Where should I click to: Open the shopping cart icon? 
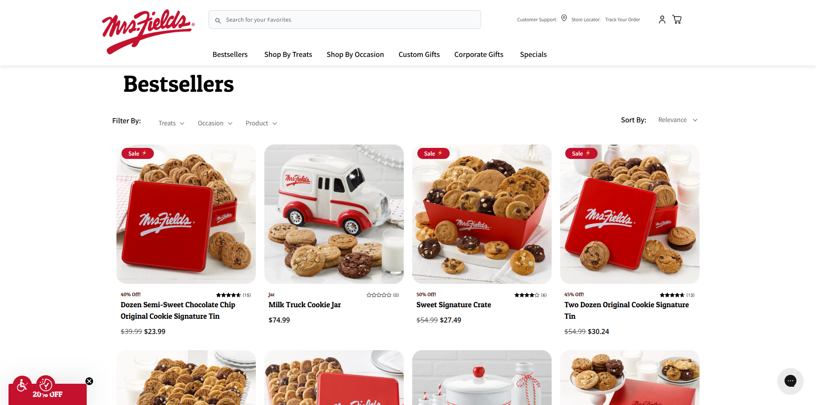tap(677, 20)
